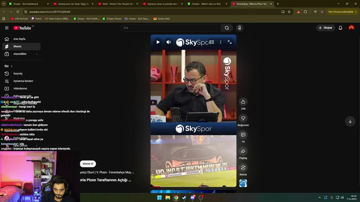Like the Short with 248 likes

point(243,102)
